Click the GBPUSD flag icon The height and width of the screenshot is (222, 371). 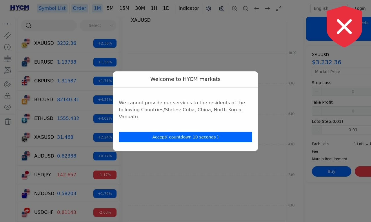coord(26,81)
